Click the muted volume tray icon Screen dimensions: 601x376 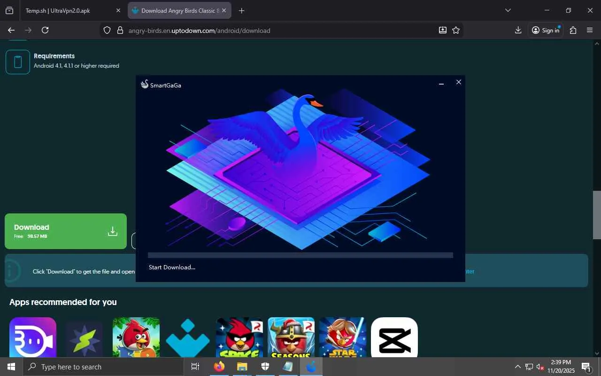[x=540, y=367]
